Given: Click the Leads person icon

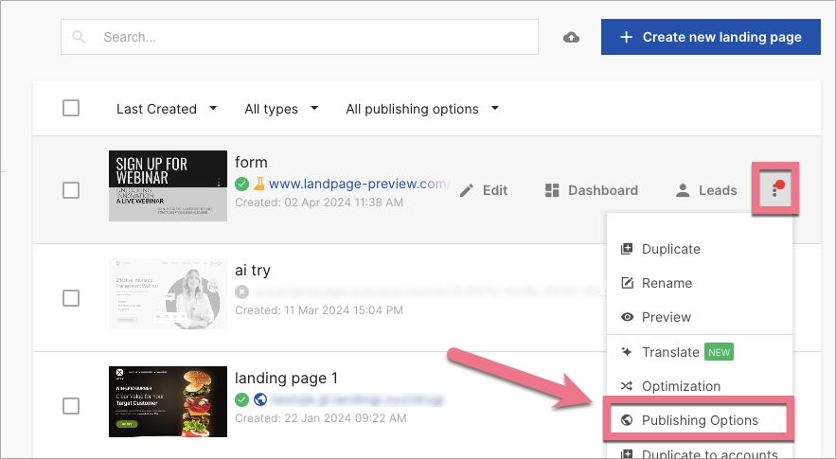Looking at the screenshot, I should coord(683,190).
